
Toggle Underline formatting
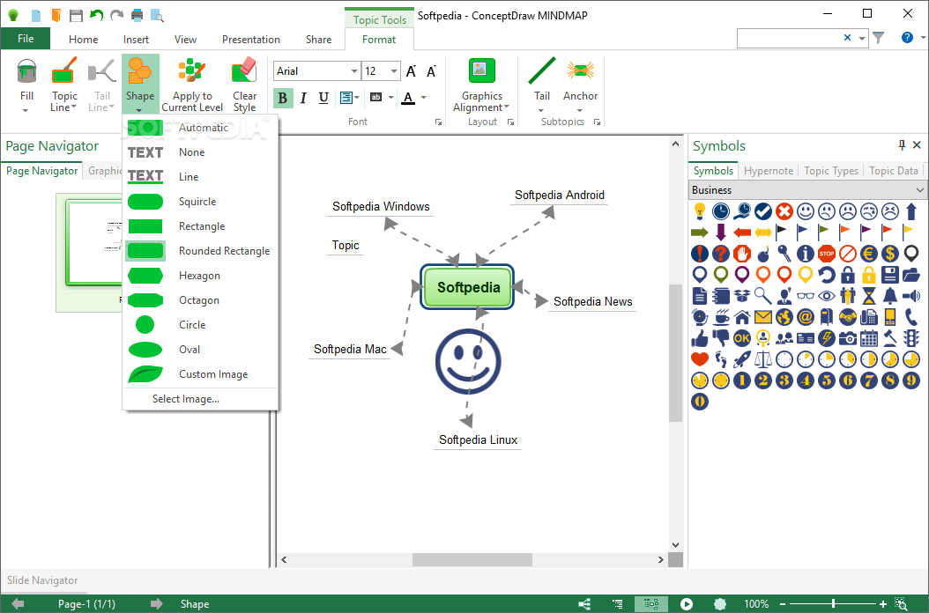tap(323, 98)
